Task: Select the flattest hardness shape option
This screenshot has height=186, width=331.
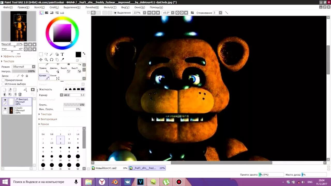Action: (x=83, y=89)
